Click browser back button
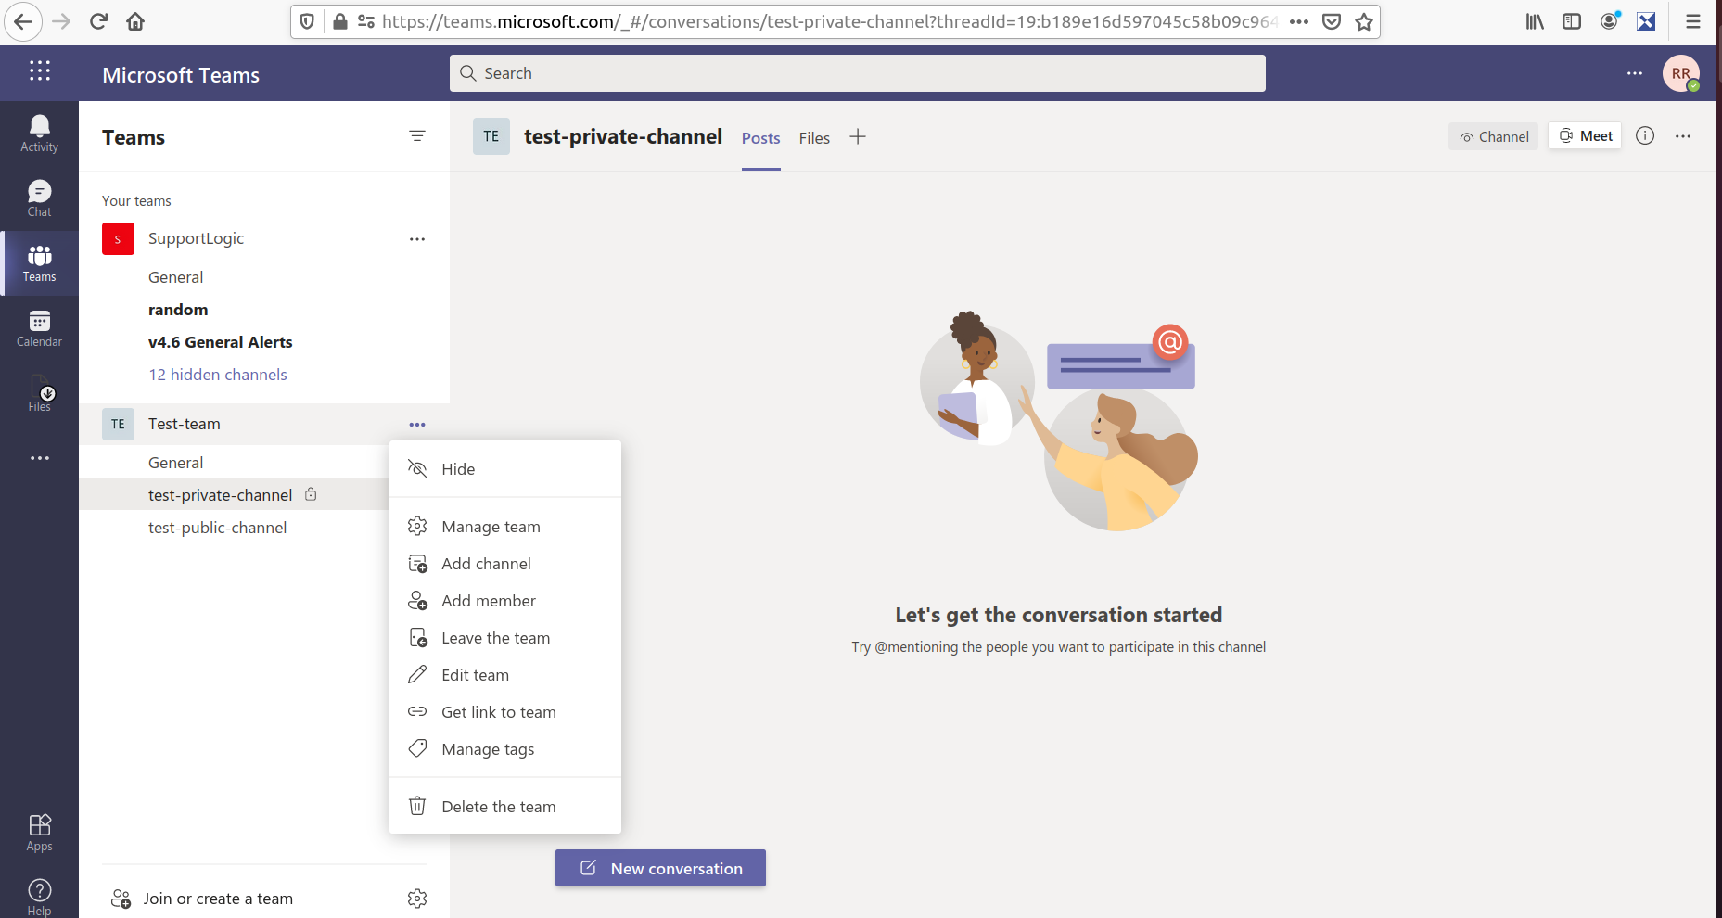 coord(23,21)
